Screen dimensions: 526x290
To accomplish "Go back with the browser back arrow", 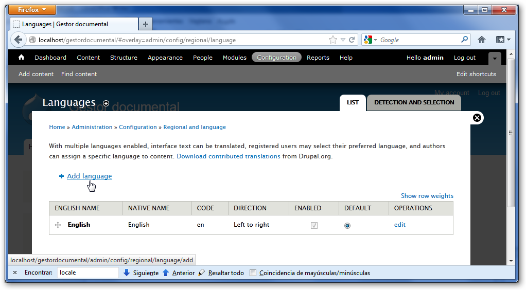I will pyautogui.click(x=19, y=40).
